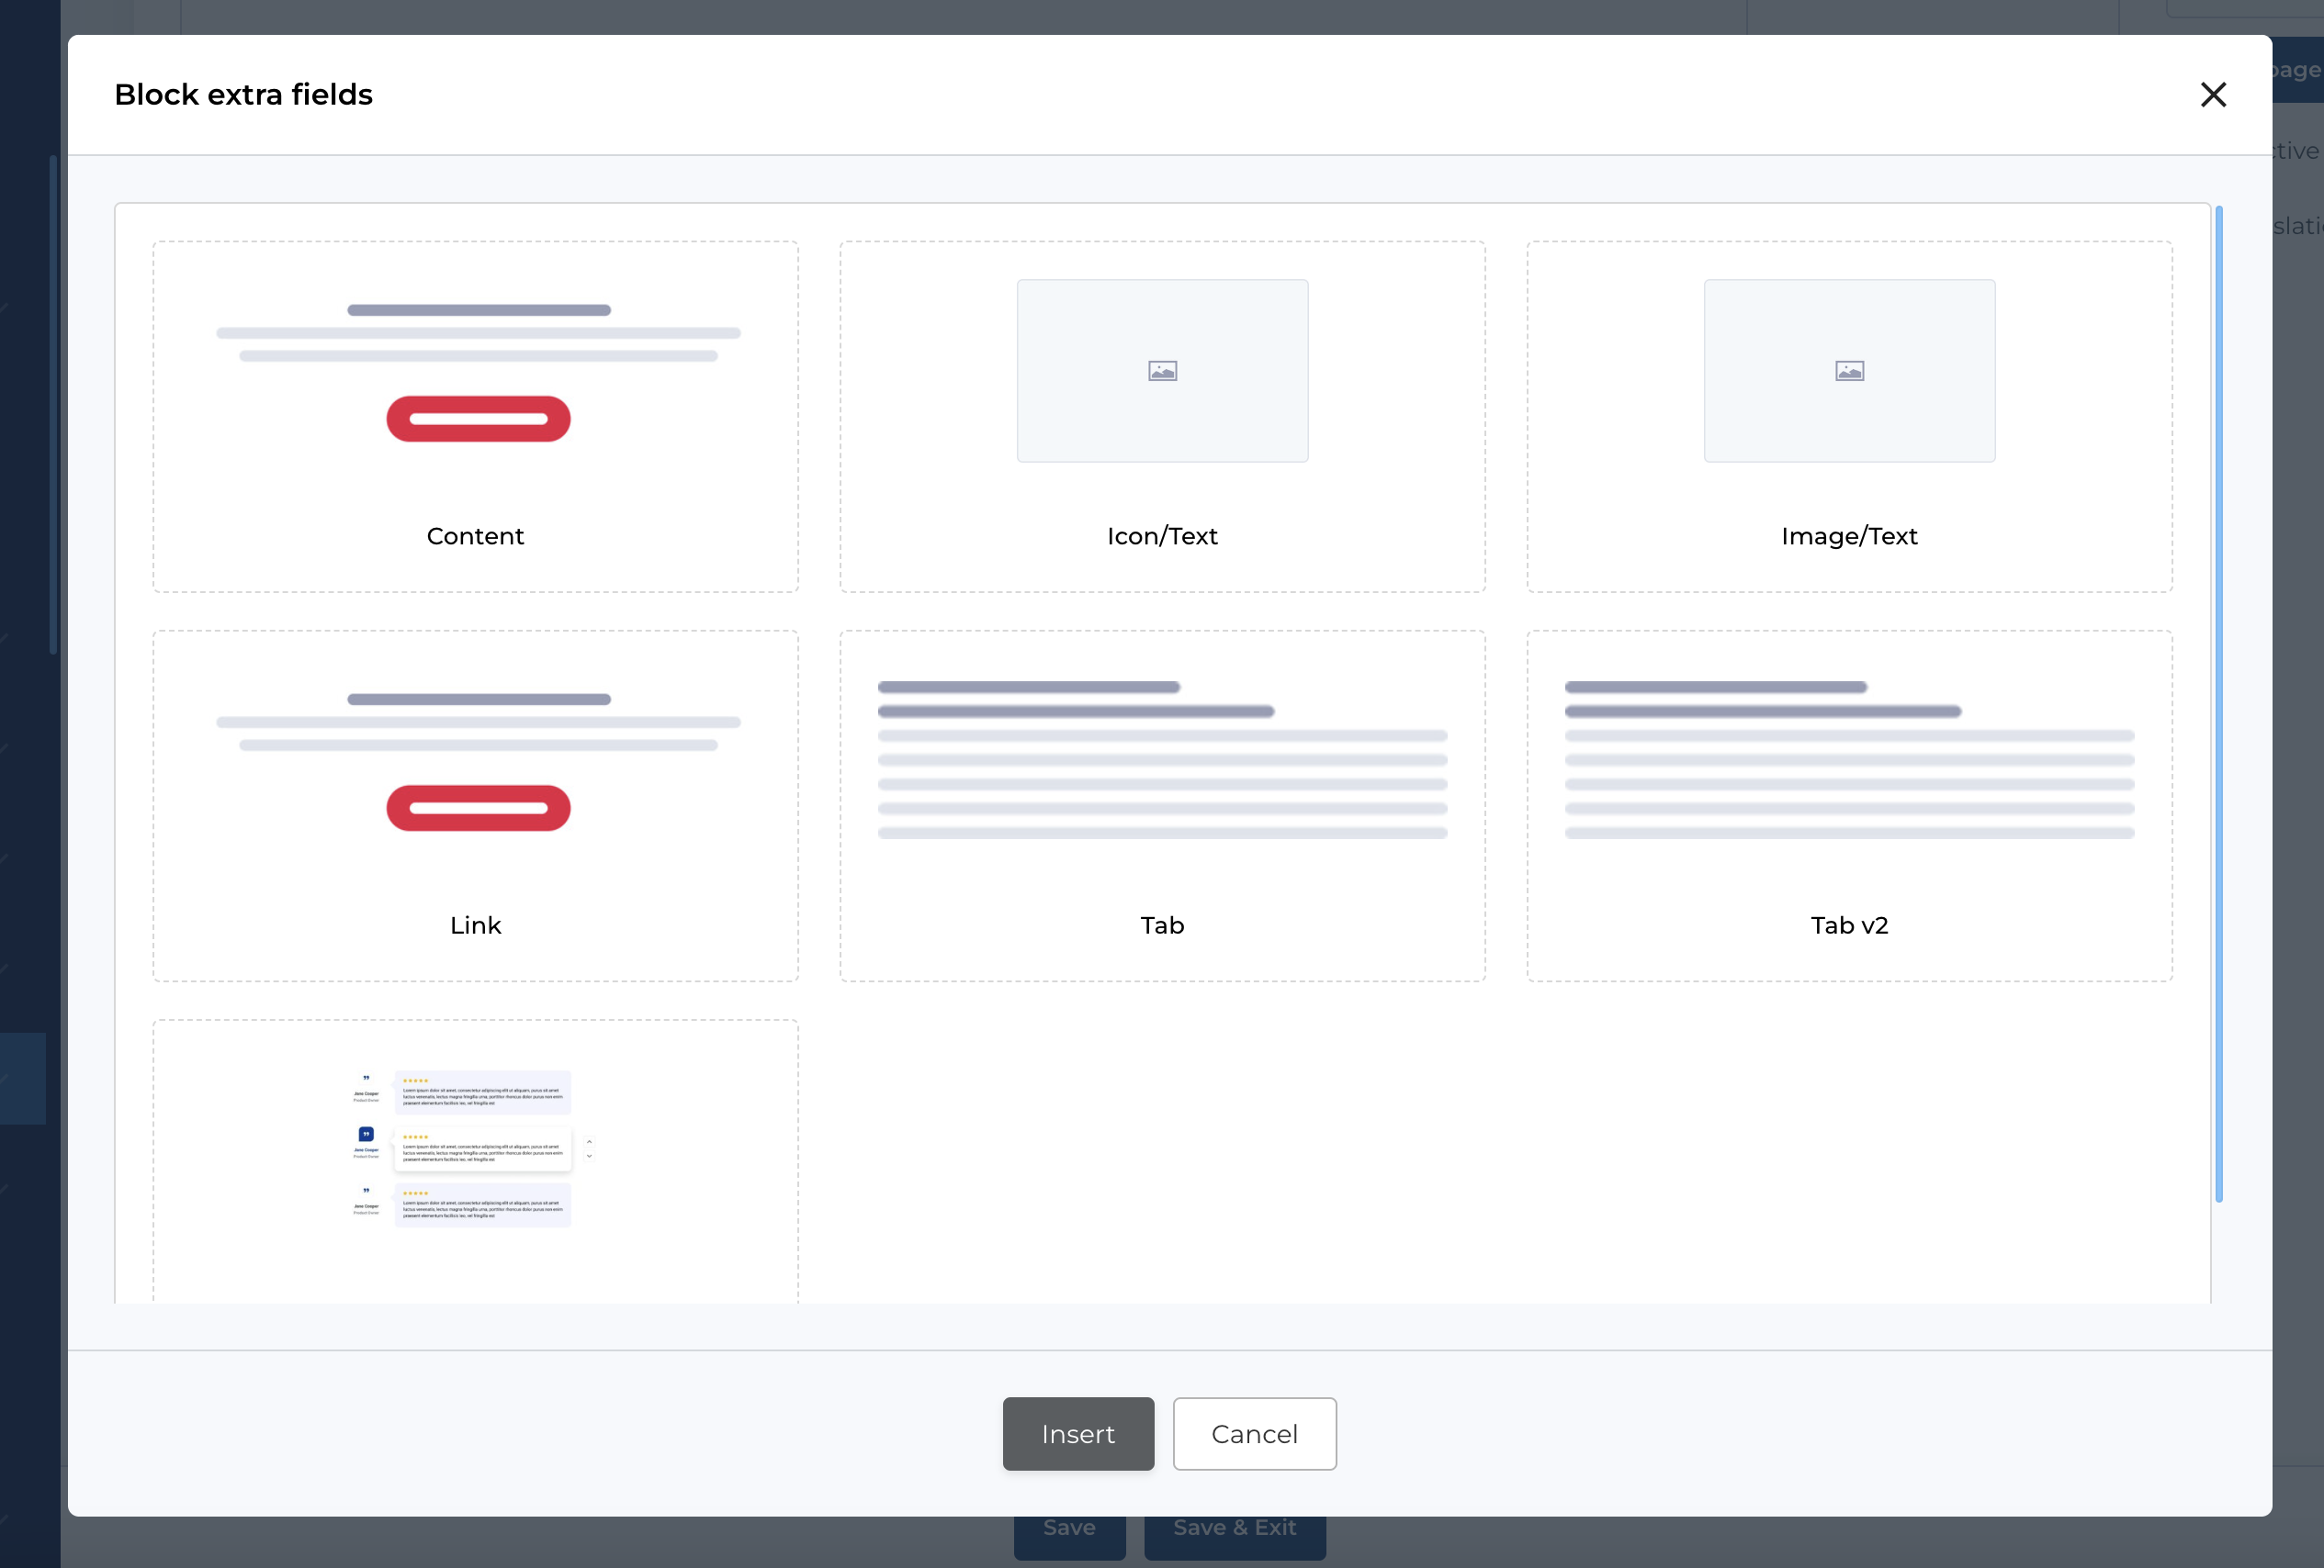The height and width of the screenshot is (1568, 2324).
Task: Select the Content block label
Action: click(475, 537)
